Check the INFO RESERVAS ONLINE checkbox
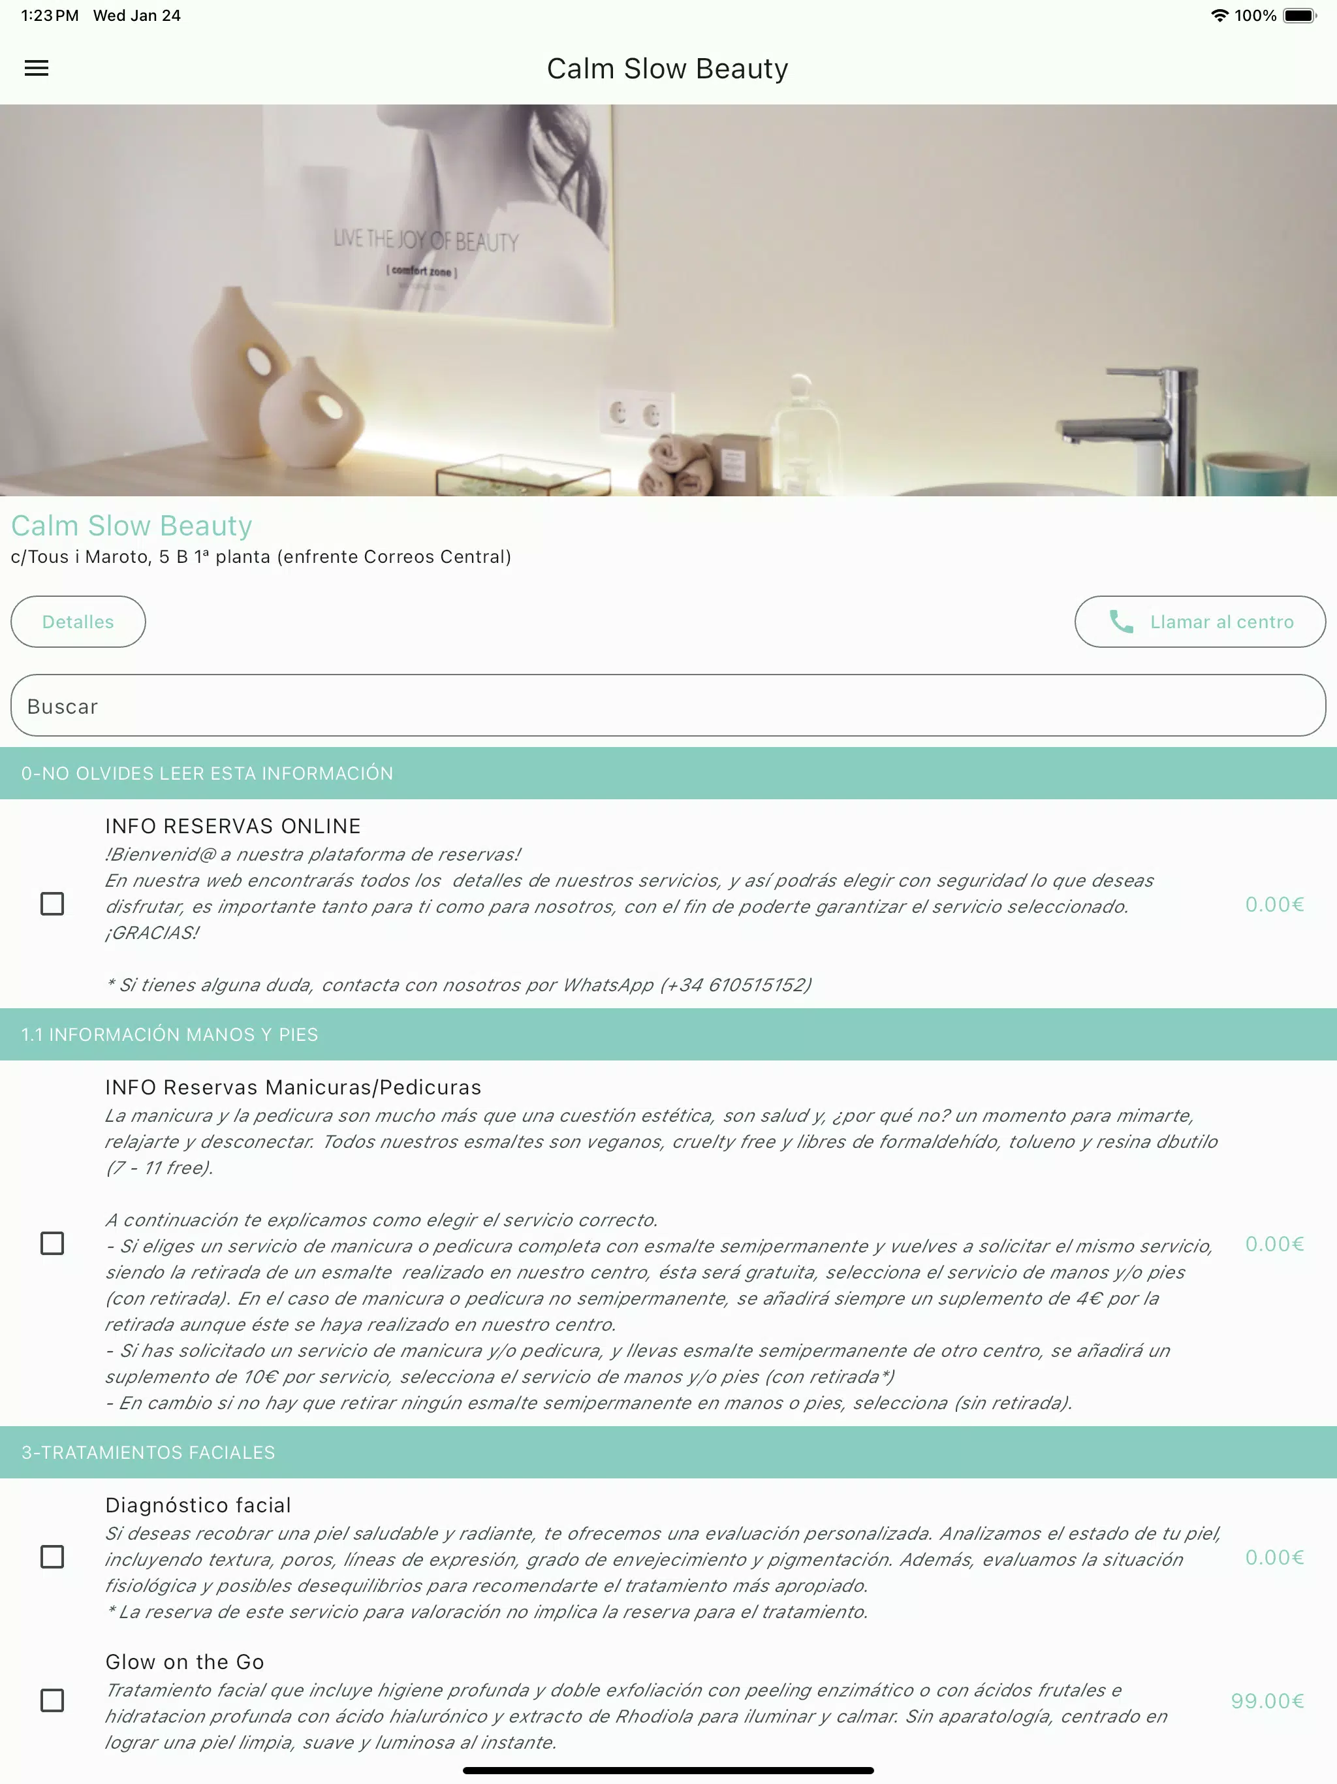Image resolution: width=1337 pixels, height=1784 pixels. coord(52,904)
